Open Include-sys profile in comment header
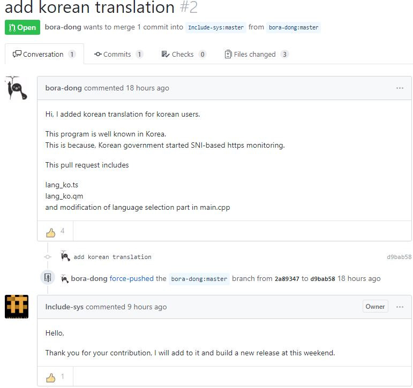This screenshot has height=388, width=413. [x=64, y=307]
